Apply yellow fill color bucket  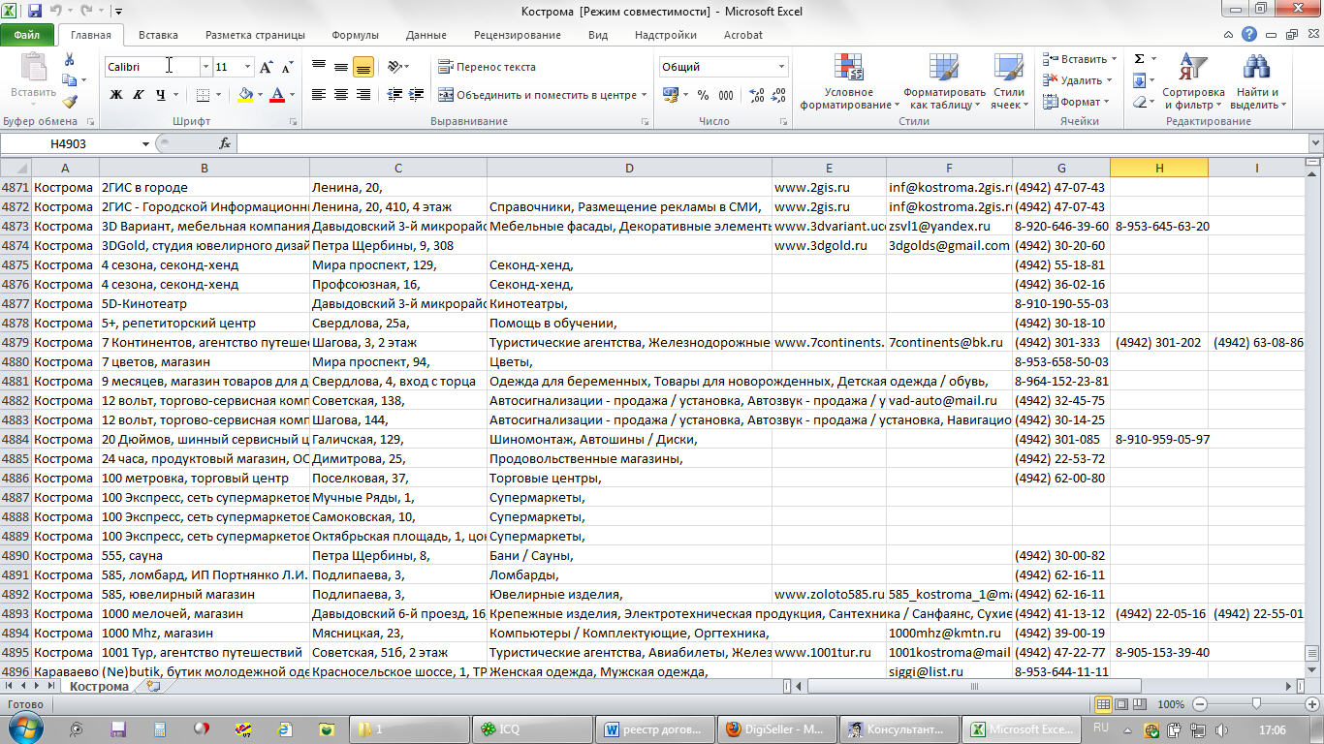[x=245, y=95]
